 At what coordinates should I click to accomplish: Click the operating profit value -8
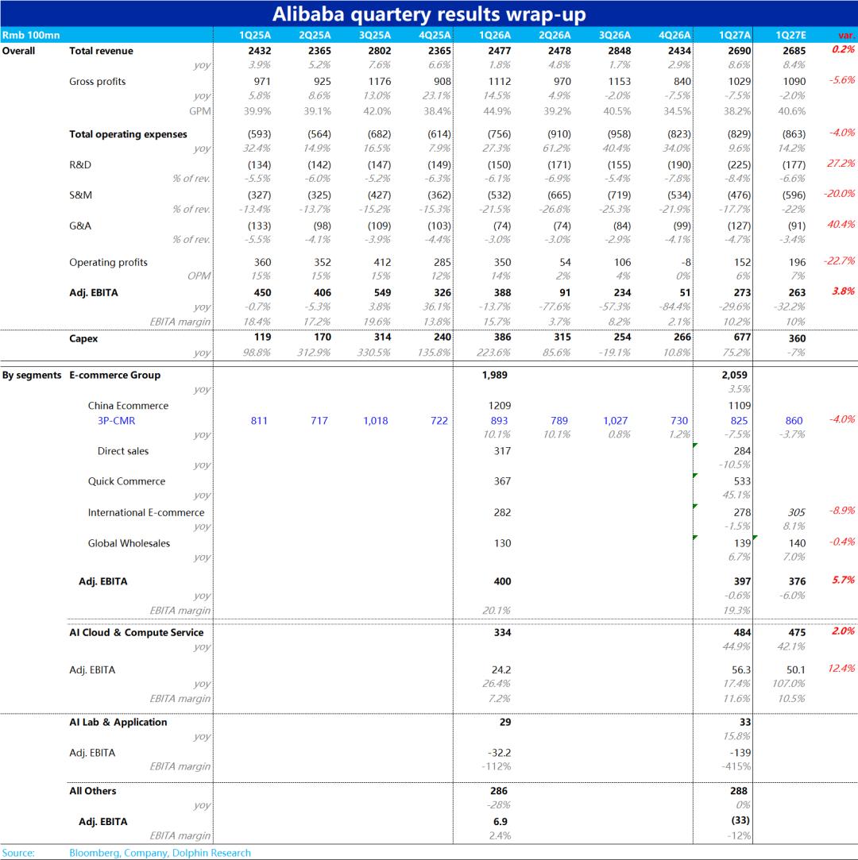(686, 263)
